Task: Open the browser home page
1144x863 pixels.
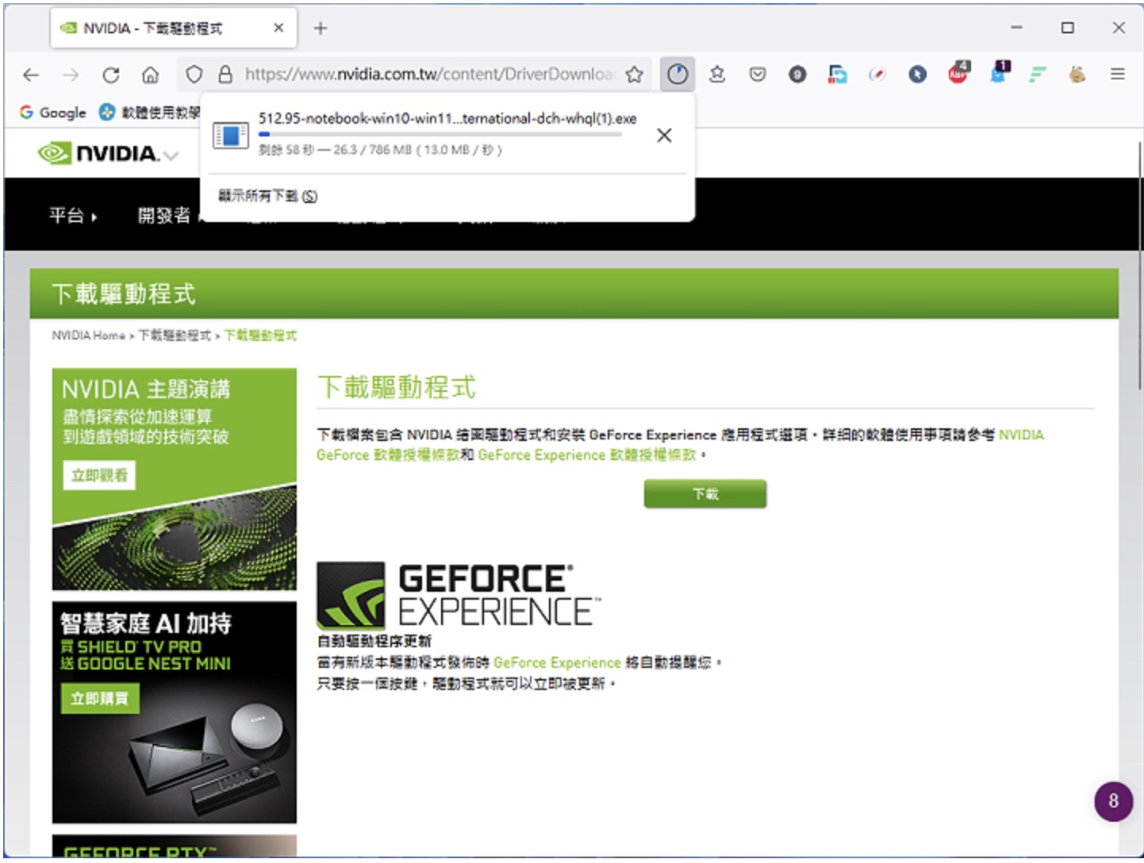Action: (x=150, y=75)
